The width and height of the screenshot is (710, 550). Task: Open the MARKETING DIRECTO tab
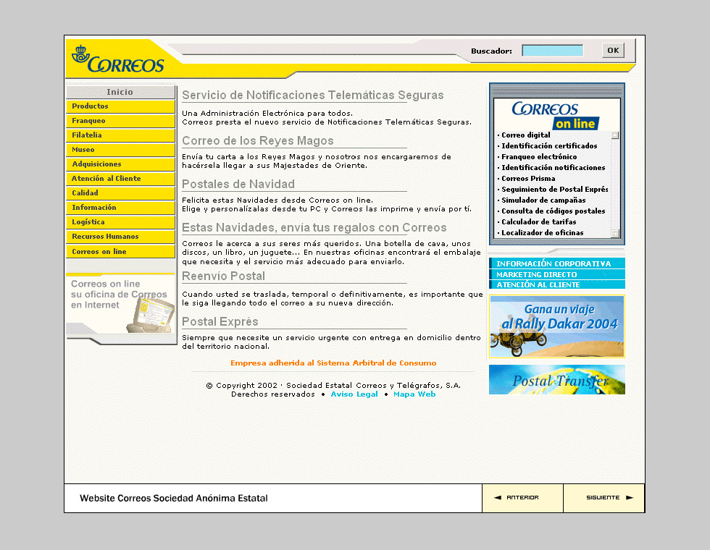click(557, 274)
